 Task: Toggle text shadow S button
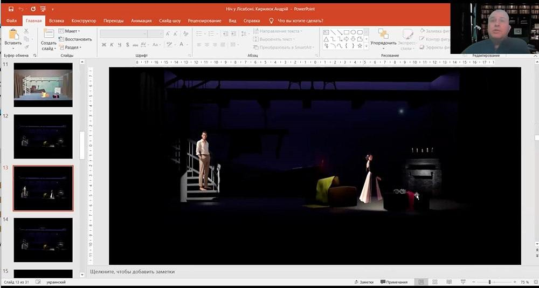click(x=128, y=45)
